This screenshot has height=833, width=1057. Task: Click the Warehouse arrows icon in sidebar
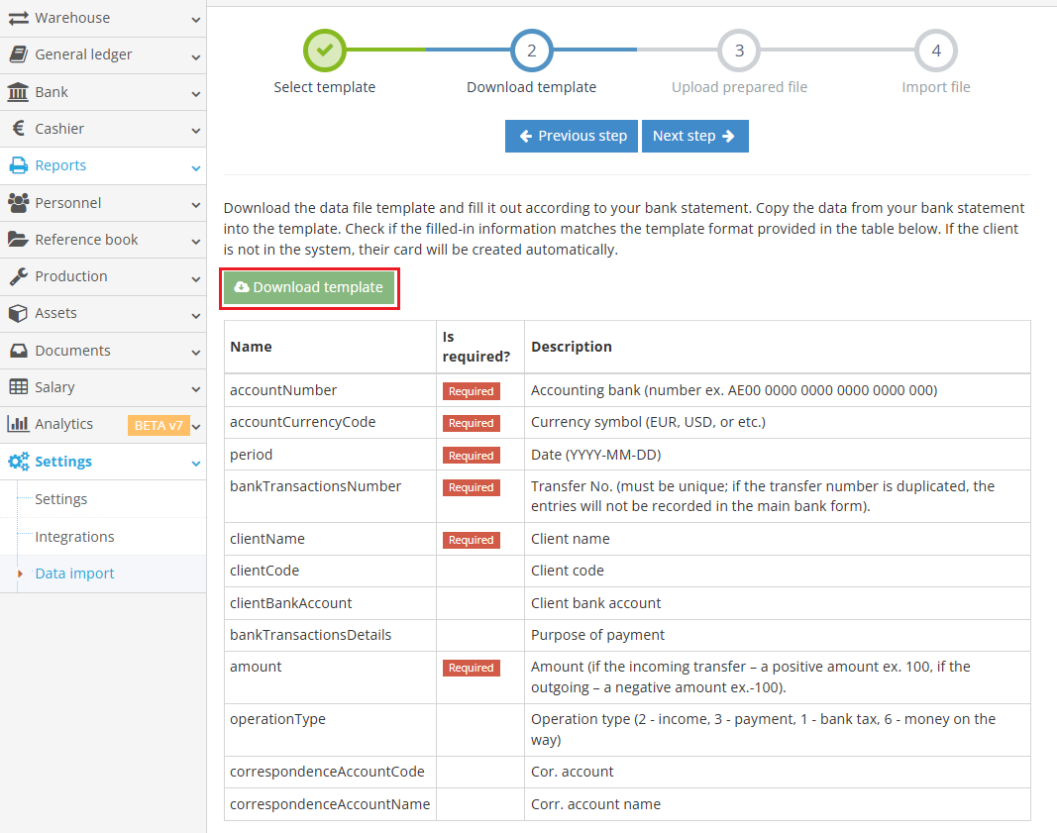[x=18, y=18]
